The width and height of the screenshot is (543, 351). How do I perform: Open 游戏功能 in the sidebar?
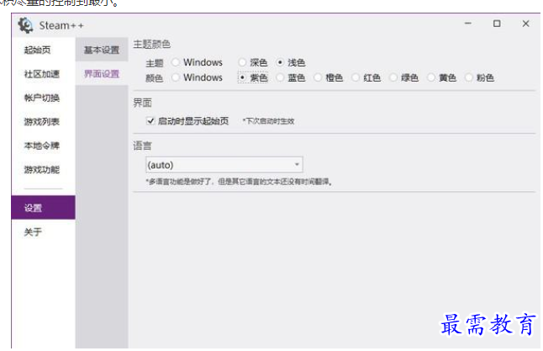42,169
